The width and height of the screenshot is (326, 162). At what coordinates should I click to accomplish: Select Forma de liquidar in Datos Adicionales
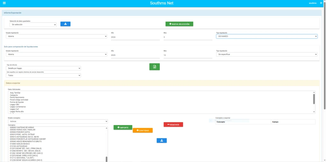click(x=17, y=102)
